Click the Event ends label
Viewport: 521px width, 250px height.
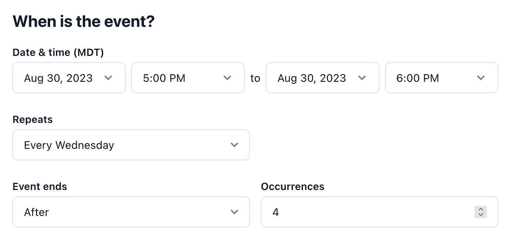[40, 187]
